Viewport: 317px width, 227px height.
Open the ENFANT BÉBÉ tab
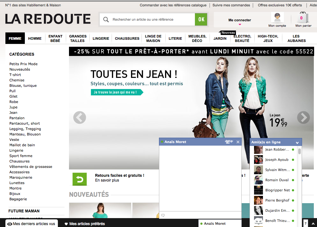click(x=55, y=38)
